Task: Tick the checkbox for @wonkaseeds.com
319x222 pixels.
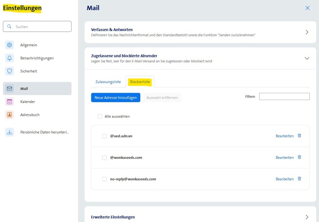Action: 104,158
